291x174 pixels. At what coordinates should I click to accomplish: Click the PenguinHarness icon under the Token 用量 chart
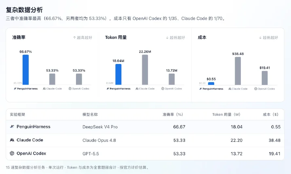pyautogui.click(x=108, y=89)
